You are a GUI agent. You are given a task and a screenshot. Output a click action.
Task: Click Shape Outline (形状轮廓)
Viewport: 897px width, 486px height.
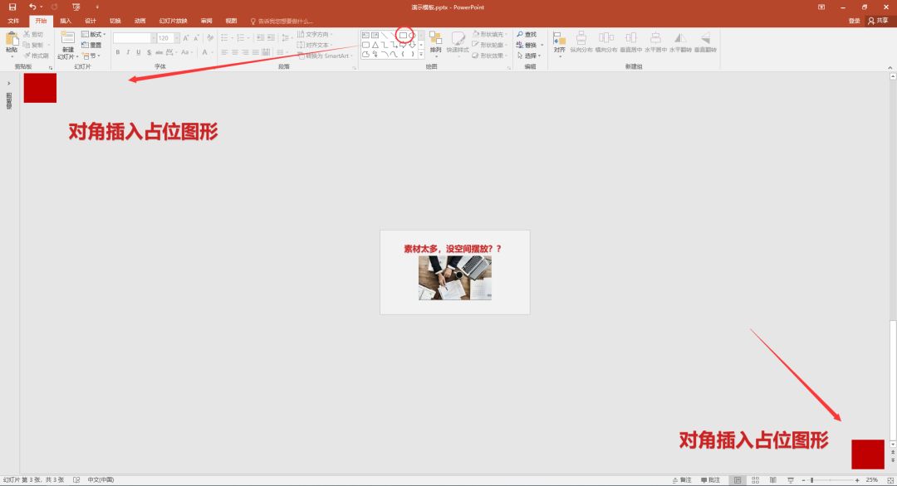tap(489, 45)
